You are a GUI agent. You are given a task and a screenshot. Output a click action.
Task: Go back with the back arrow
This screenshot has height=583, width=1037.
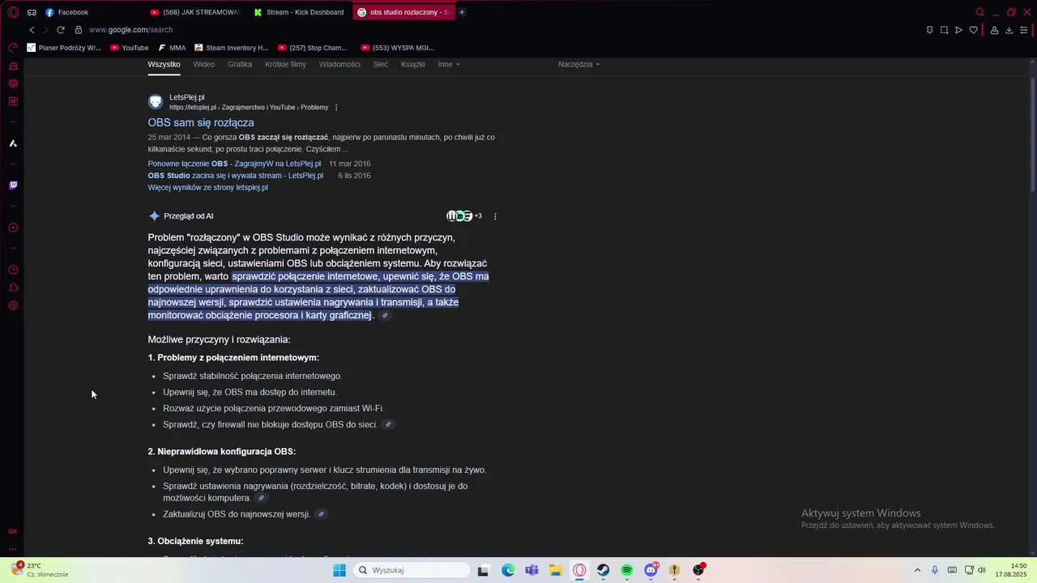coord(32,30)
